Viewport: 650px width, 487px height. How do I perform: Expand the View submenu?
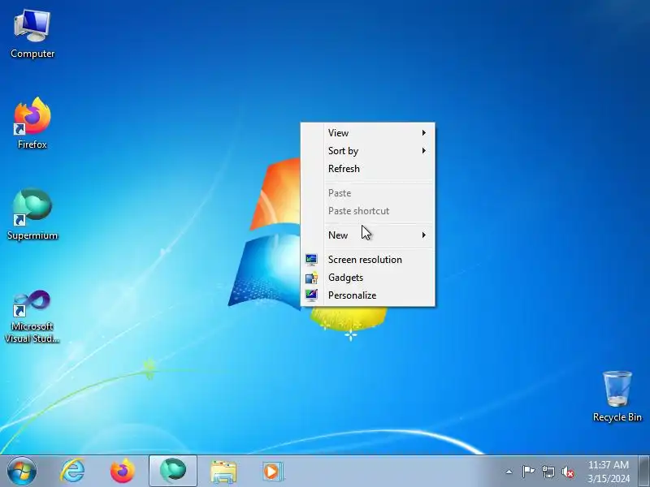[x=368, y=133]
